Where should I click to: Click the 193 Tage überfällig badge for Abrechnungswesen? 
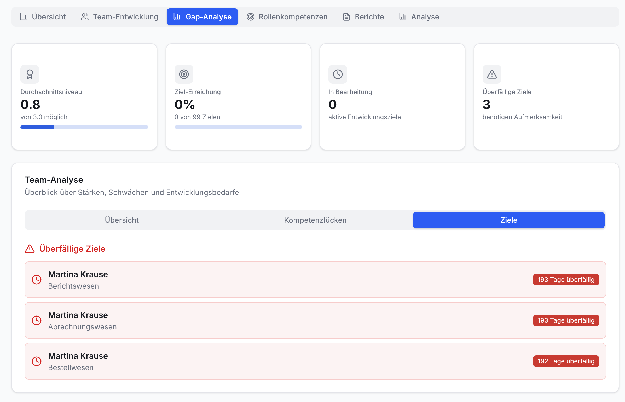tap(566, 320)
